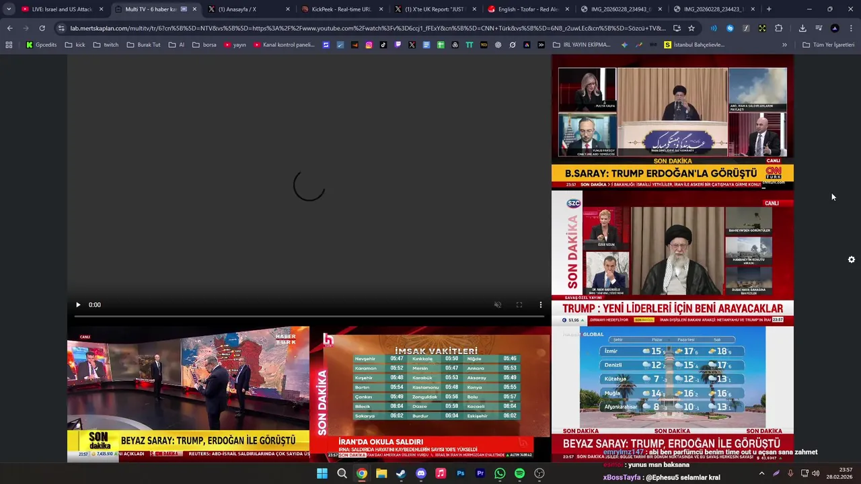Open the İstanbul Bahçelievle bookmark
Viewport: 861px width, 484px height.
coord(694,45)
